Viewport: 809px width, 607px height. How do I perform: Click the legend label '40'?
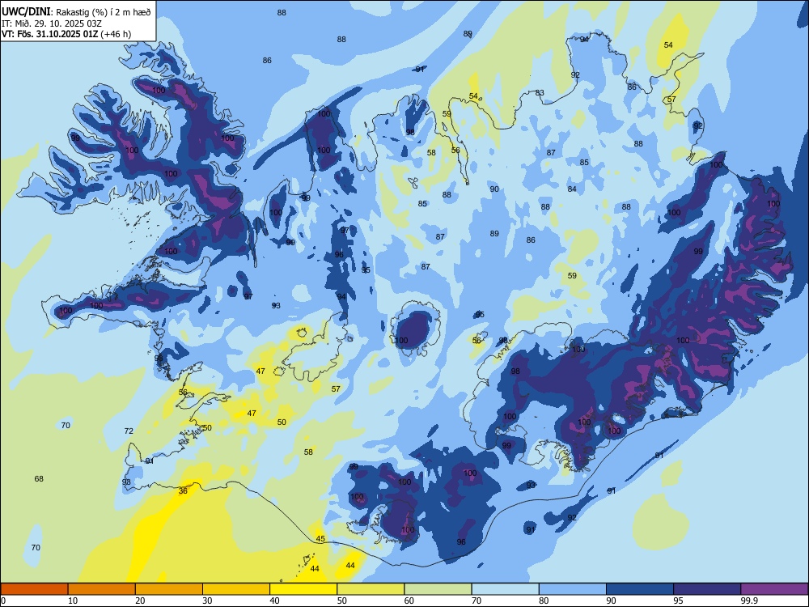[x=275, y=601]
